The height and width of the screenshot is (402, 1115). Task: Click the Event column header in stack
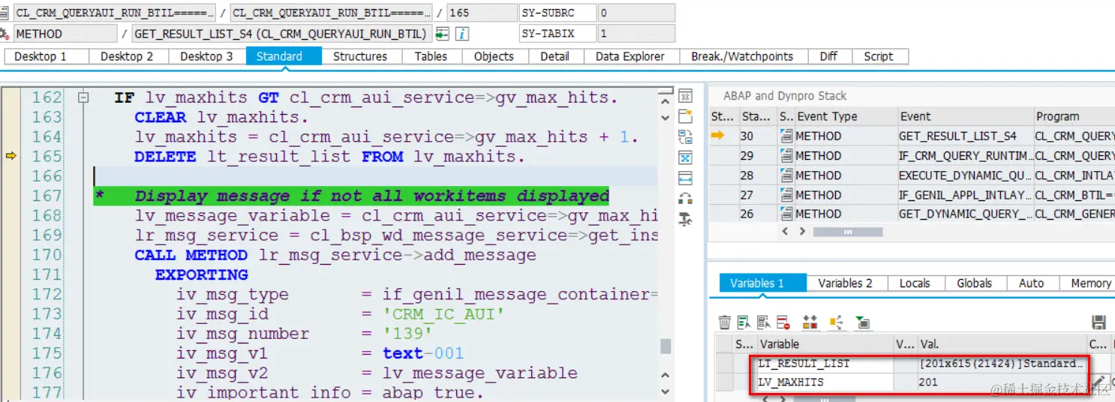point(965,116)
